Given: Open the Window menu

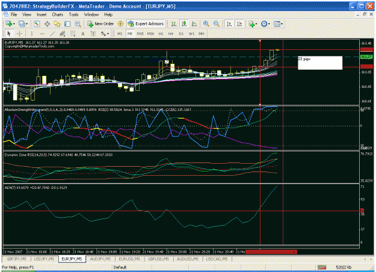Looking at the screenshot, I should pos(91,14).
